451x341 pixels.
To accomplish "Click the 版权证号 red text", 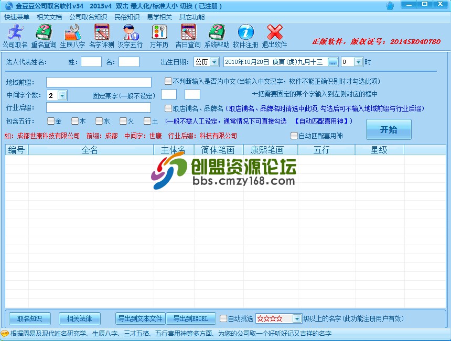I will 376,42.
